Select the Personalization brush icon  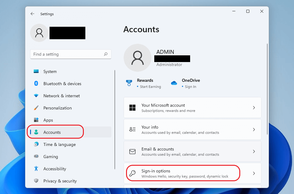[x=37, y=108]
